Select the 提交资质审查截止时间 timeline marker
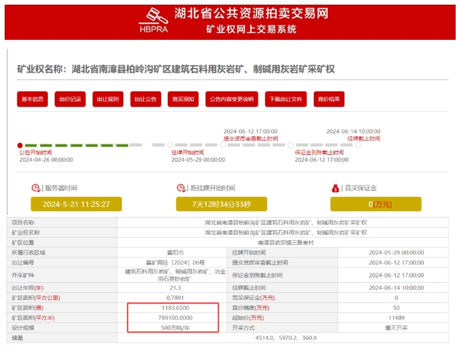The image size is (457, 352). [222, 145]
